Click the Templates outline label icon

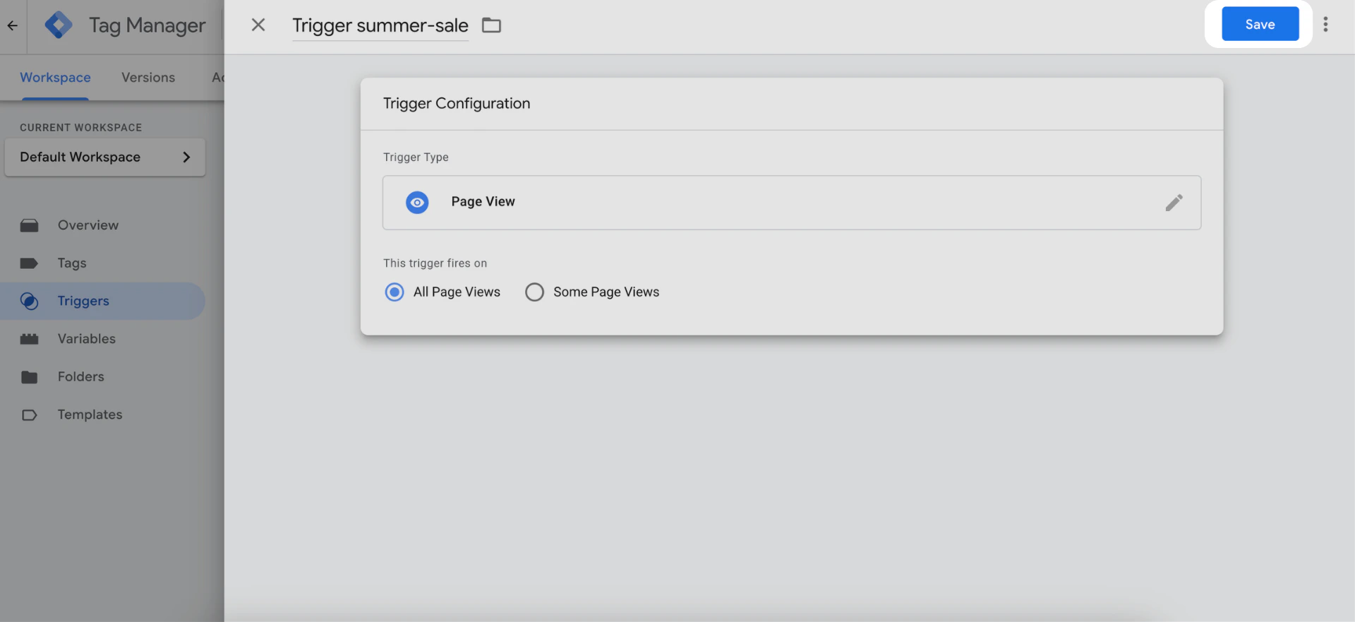pos(29,415)
